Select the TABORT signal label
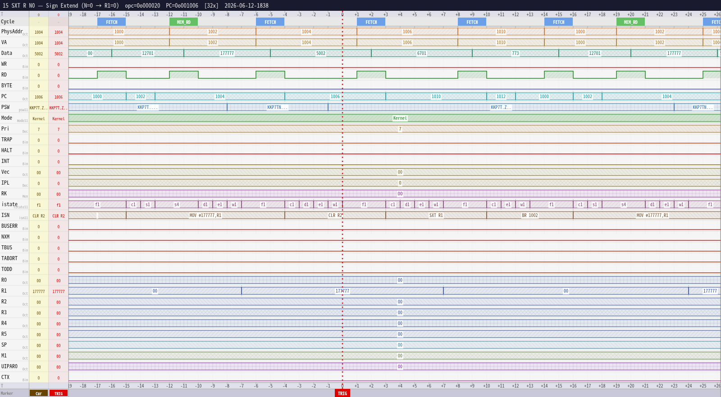 9,258
